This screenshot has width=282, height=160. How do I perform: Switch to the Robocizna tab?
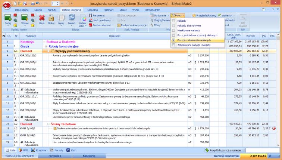coord(92,10)
